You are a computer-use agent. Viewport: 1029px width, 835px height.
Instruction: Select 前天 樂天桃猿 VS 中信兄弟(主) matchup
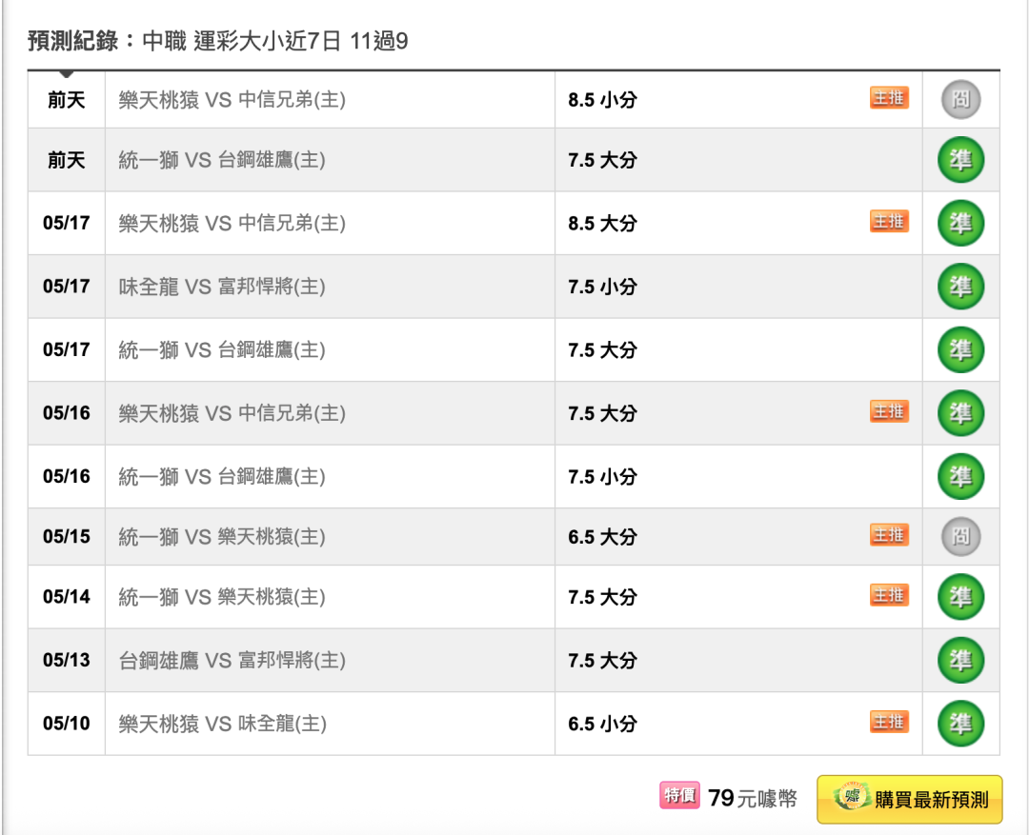[232, 100]
